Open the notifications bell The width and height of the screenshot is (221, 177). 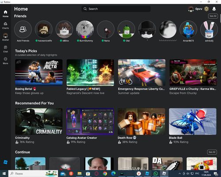point(214,9)
